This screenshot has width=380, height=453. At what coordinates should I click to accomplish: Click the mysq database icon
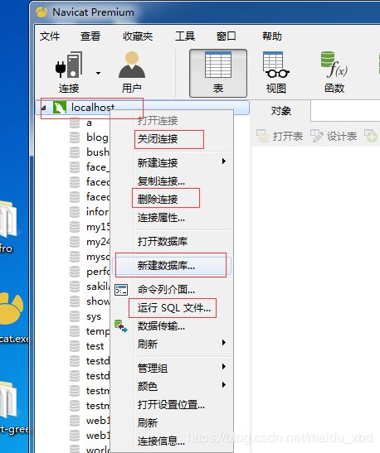(75, 257)
